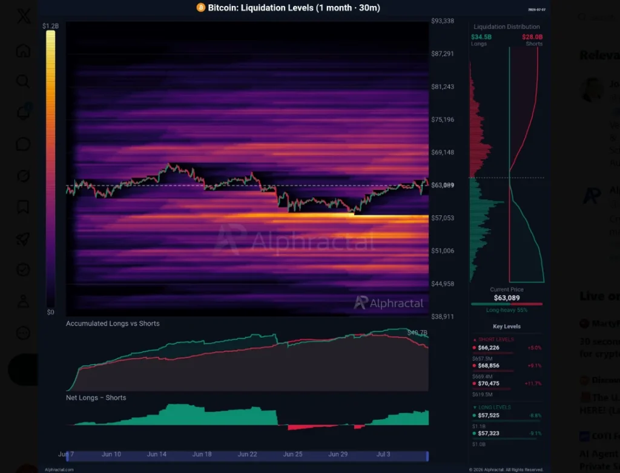Click the Jun 25 date label
Image resolution: width=620 pixels, height=473 pixels.
pyautogui.click(x=292, y=454)
